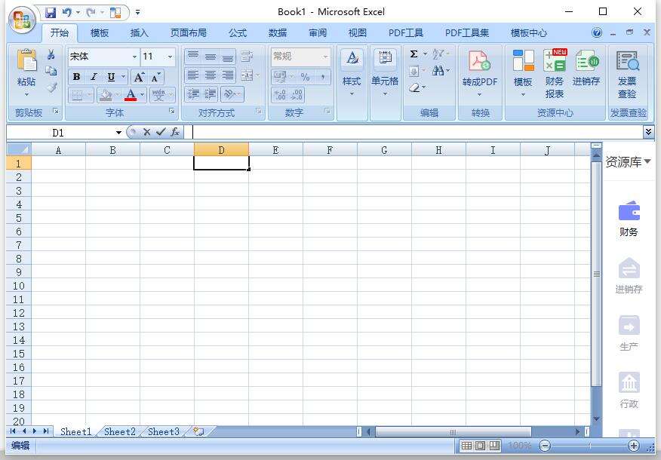Image resolution: width=661 pixels, height=460 pixels.
Task: Toggle underline formatting
Action: (x=111, y=77)
